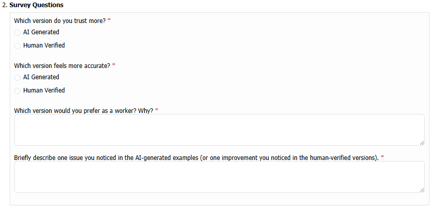Screen dimensions: 432x207
Task: Click the "AI Generated" label under trust question
Action: point(41,32)
